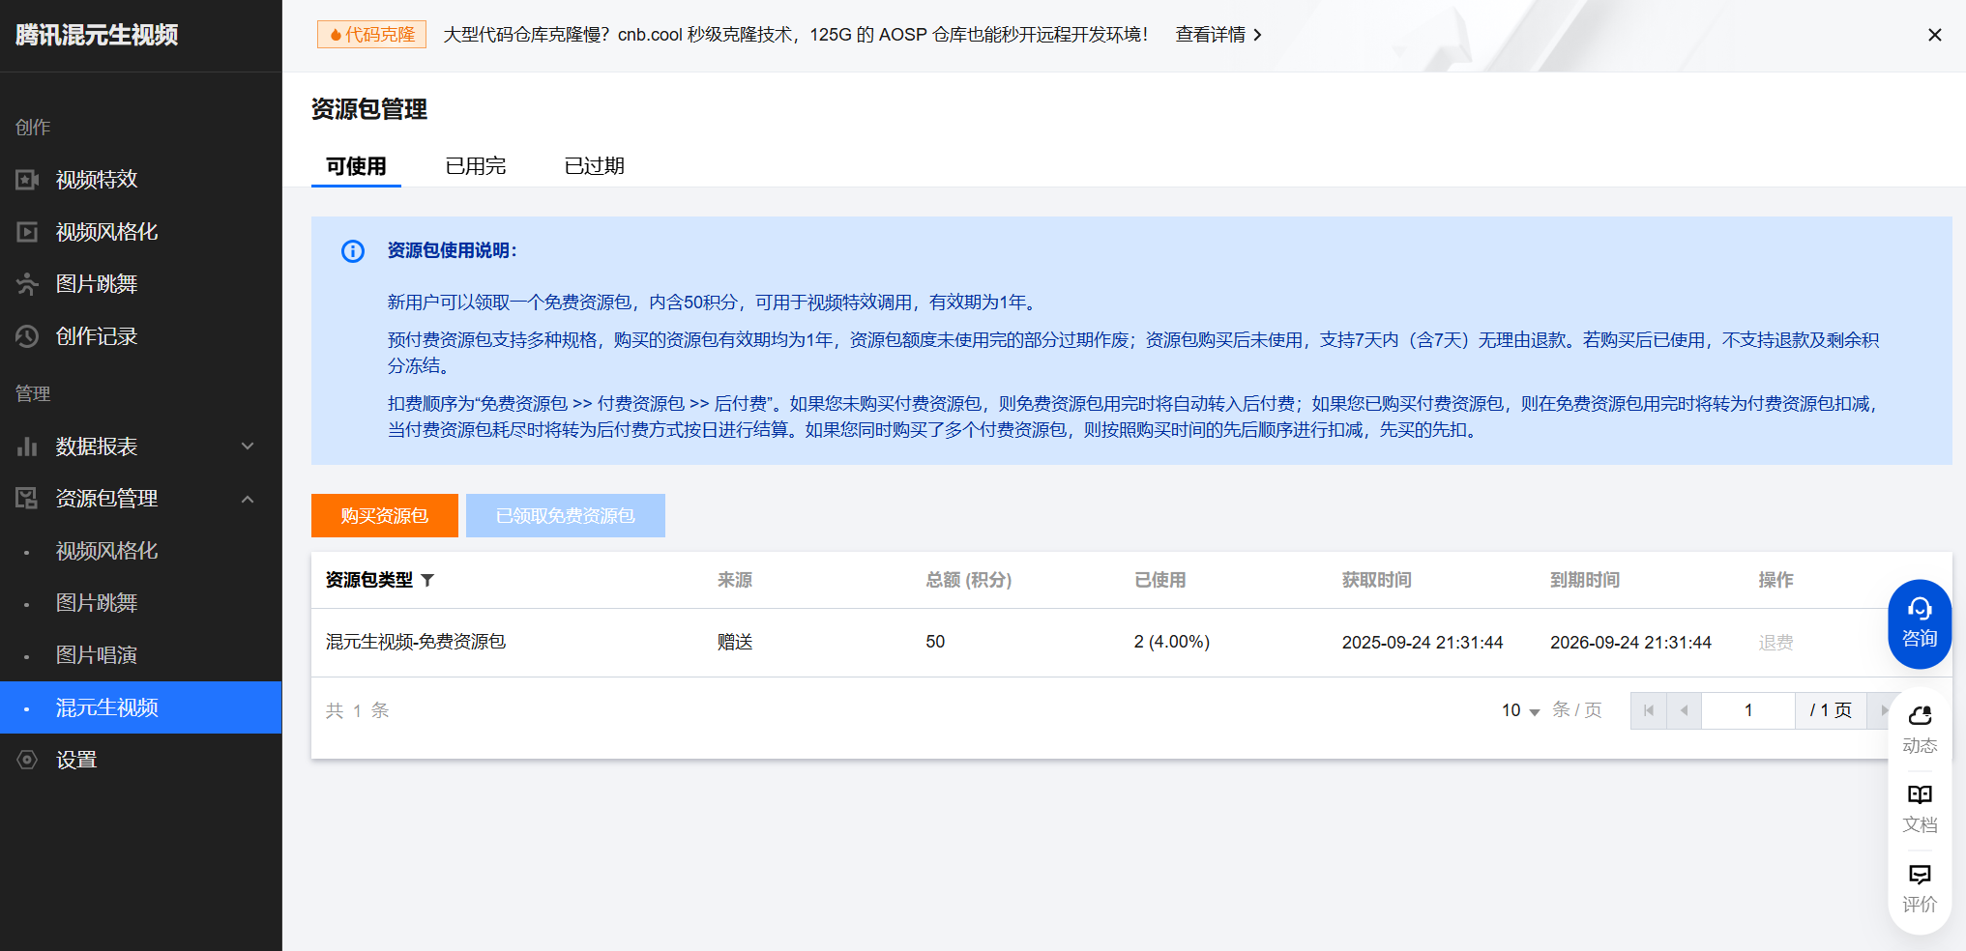Go to previous page of table
The image size is (1966, 951).
[x=1684, y=710]
